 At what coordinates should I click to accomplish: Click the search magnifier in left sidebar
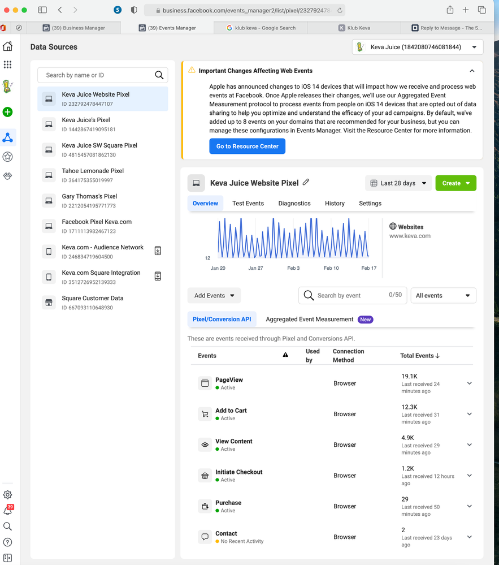point(8,526)
